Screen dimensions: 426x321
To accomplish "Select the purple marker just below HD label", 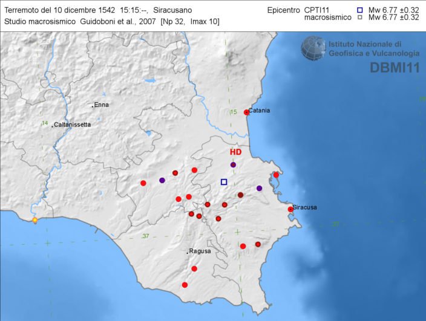I will [233, 165].
